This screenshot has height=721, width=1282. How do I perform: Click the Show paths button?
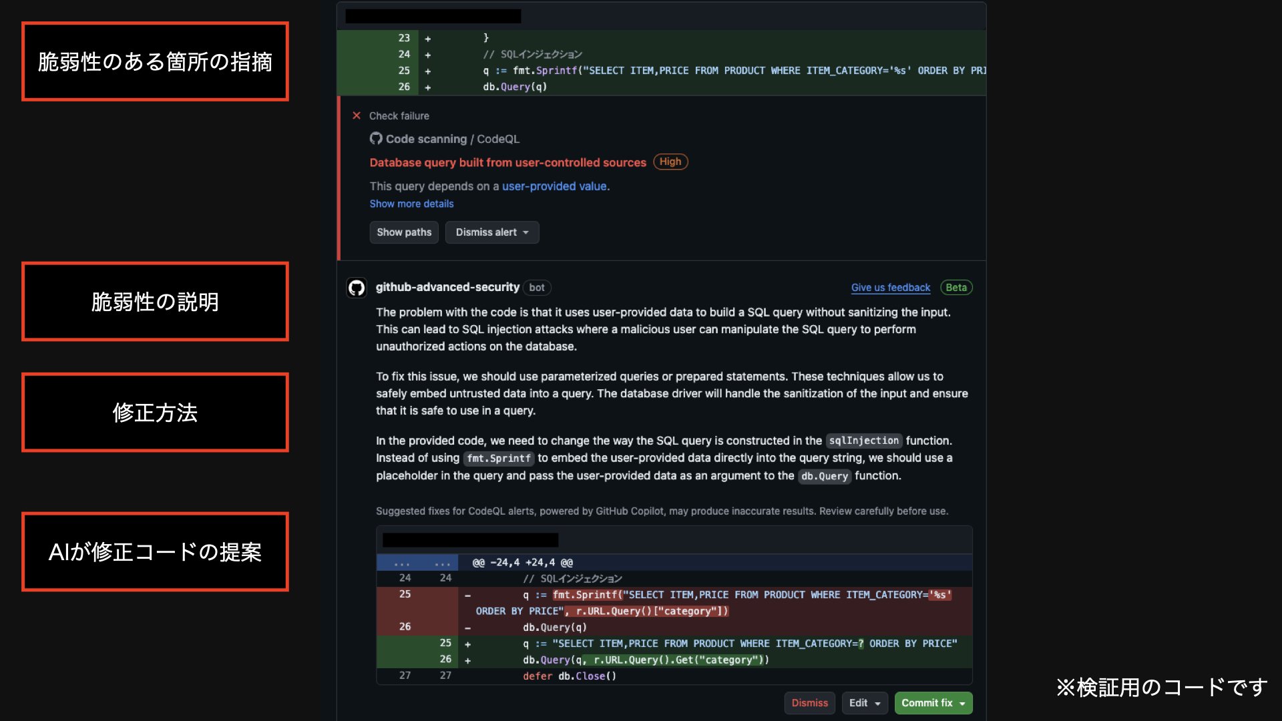(x=404, y=232)
